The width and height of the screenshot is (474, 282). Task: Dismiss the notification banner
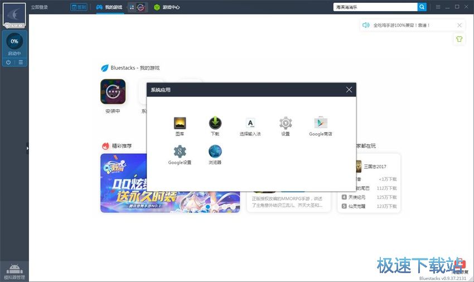click(x=460, y=25)
